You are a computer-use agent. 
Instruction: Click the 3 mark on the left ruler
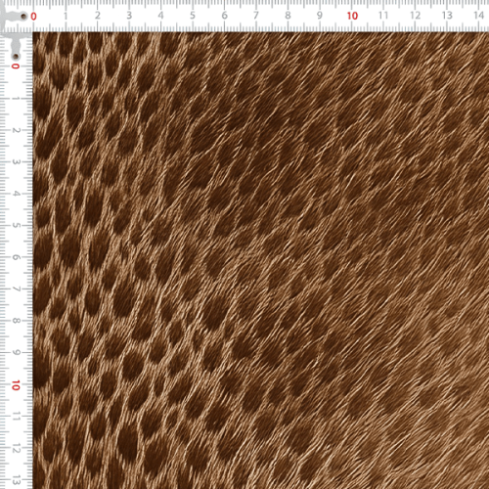click(16, 162)
